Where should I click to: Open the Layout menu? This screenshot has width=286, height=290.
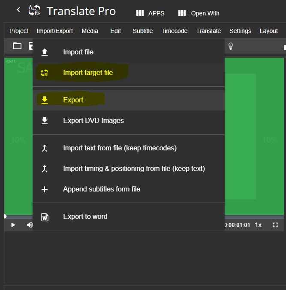(x=269, y=31)
